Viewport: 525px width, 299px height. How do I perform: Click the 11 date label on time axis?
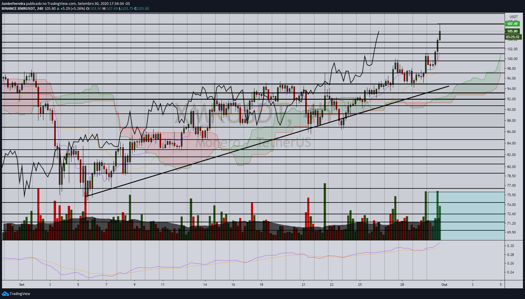[x=163, y=285]
